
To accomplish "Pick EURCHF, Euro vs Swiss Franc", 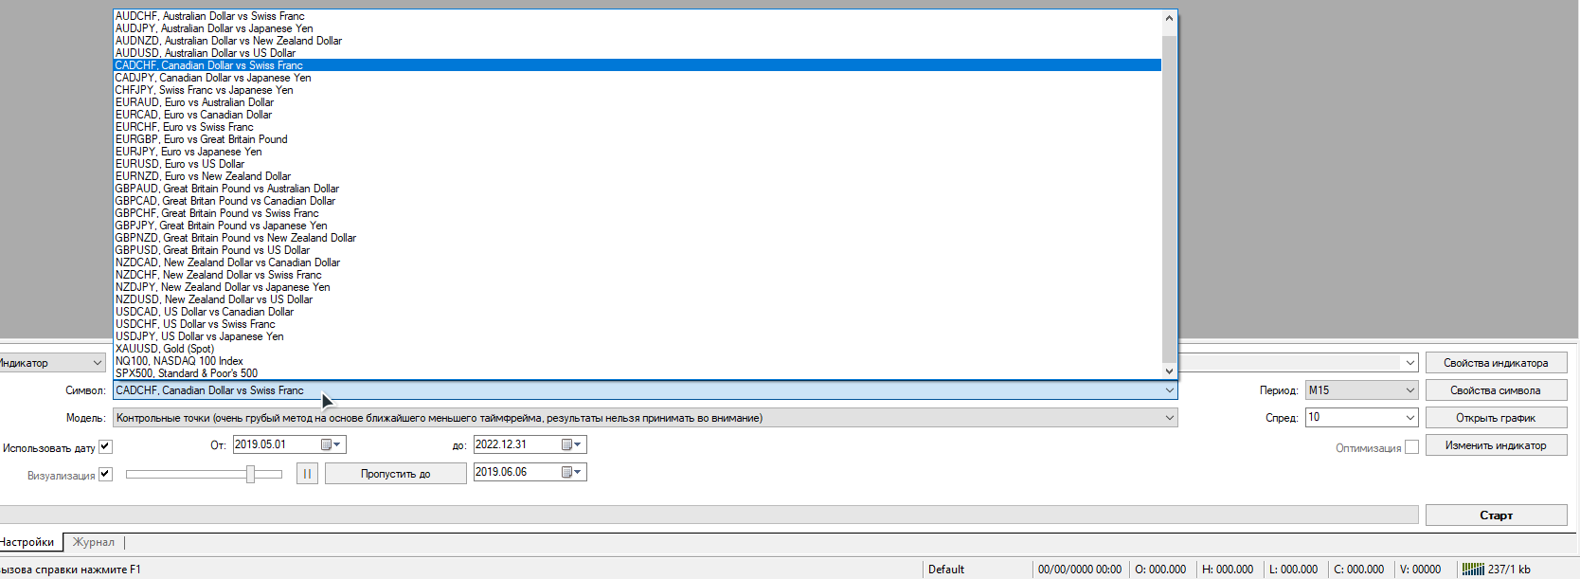I will [637, 127].
